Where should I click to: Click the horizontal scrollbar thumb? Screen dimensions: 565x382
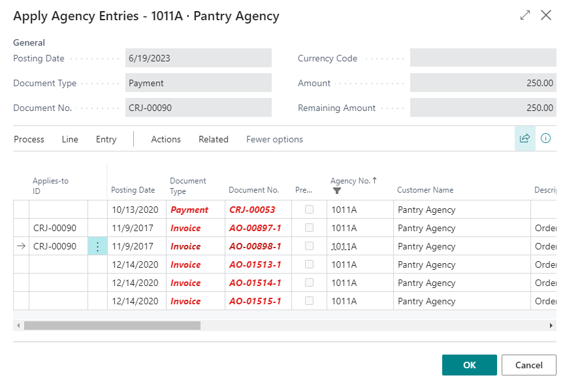112,325
